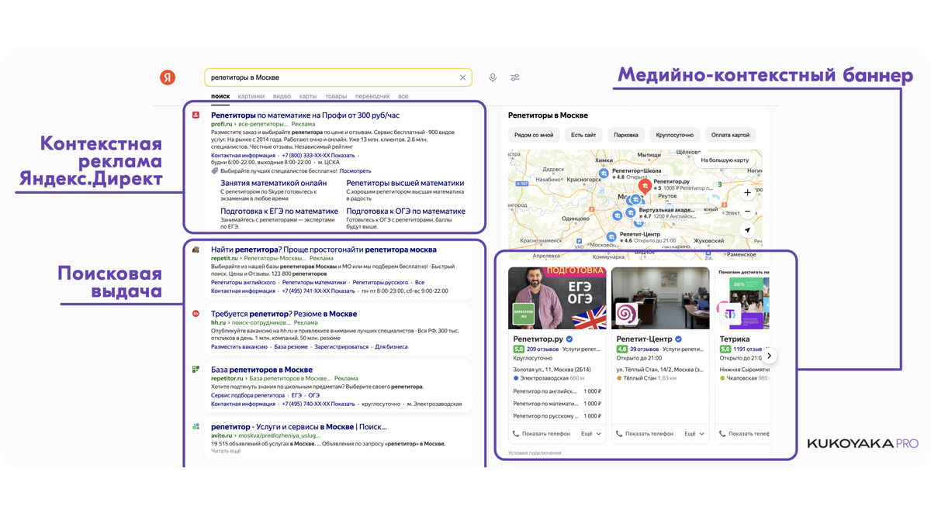Open 'Подготовка к ОГЭ по математике' sitelink
Image resolution: width=931 pixels, height=523 pixels.
406,211
